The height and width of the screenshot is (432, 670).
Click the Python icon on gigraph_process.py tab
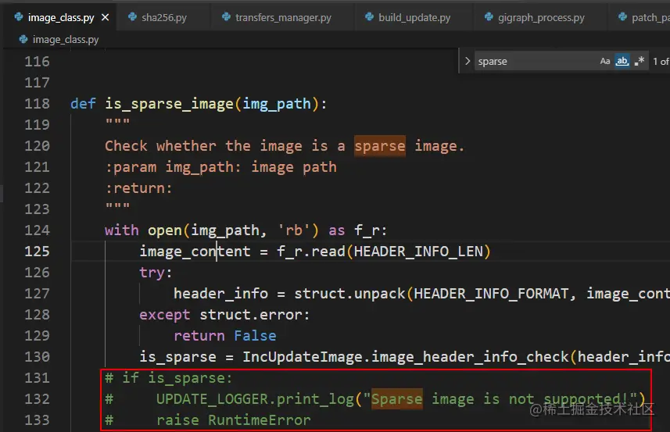point(489,17)
